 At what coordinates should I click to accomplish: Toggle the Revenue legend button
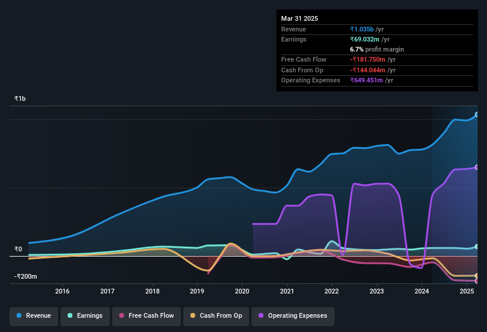[x=34, y=316]
